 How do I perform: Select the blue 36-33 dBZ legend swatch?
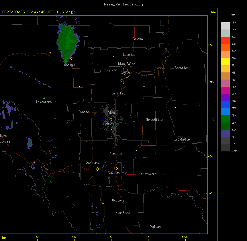tap(225, 104)
